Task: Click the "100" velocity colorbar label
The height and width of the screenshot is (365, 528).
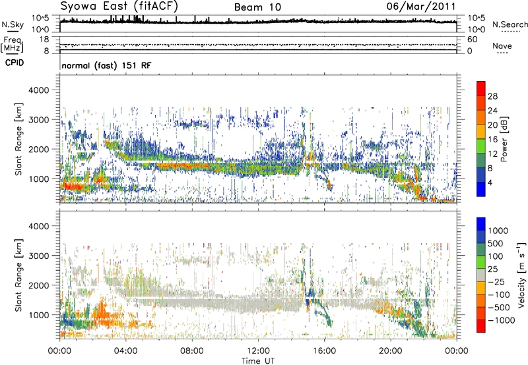Action: tap(497, 256)
